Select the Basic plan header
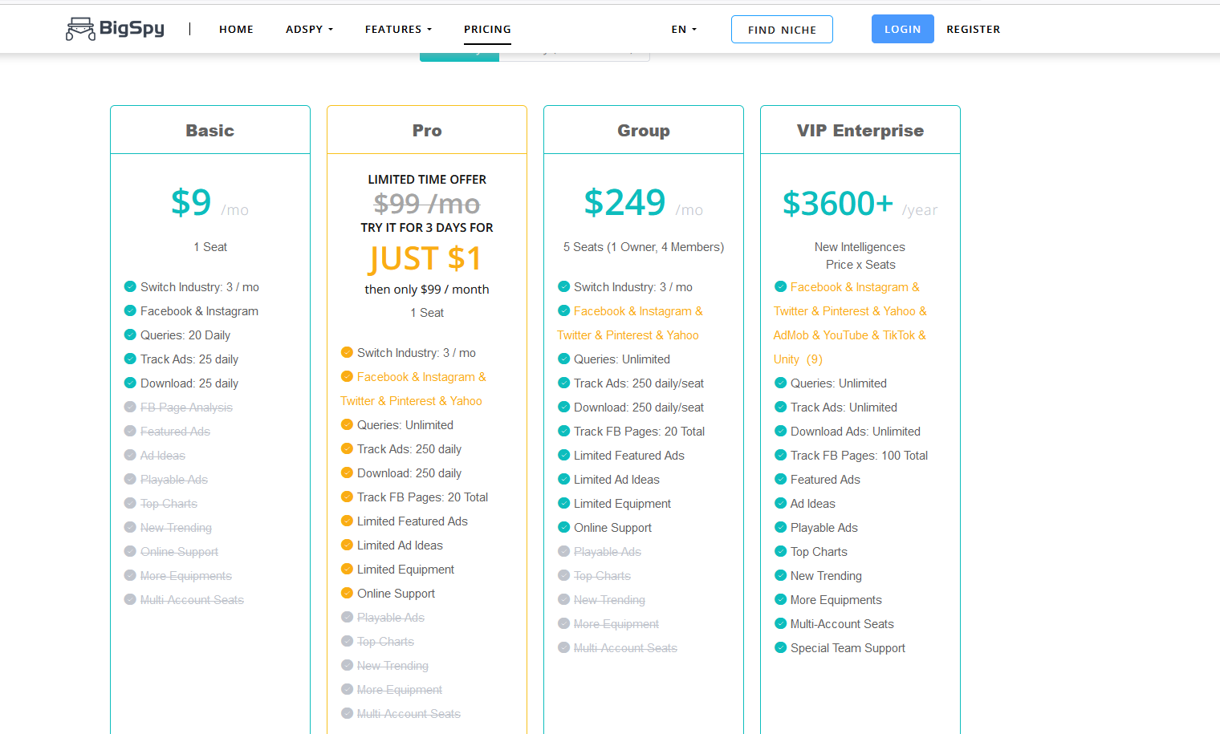 (210, 130)
